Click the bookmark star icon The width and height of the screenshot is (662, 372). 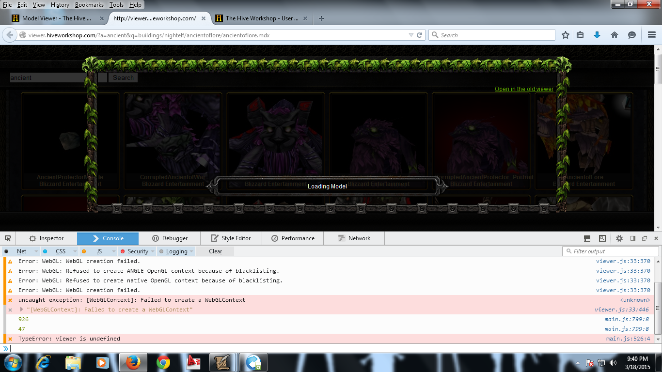[565, 35]
